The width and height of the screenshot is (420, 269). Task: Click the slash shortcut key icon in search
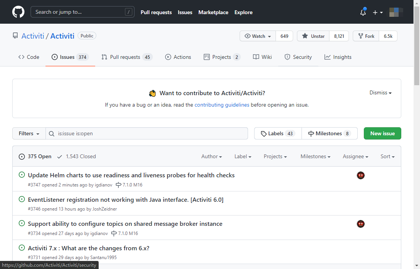128,12
